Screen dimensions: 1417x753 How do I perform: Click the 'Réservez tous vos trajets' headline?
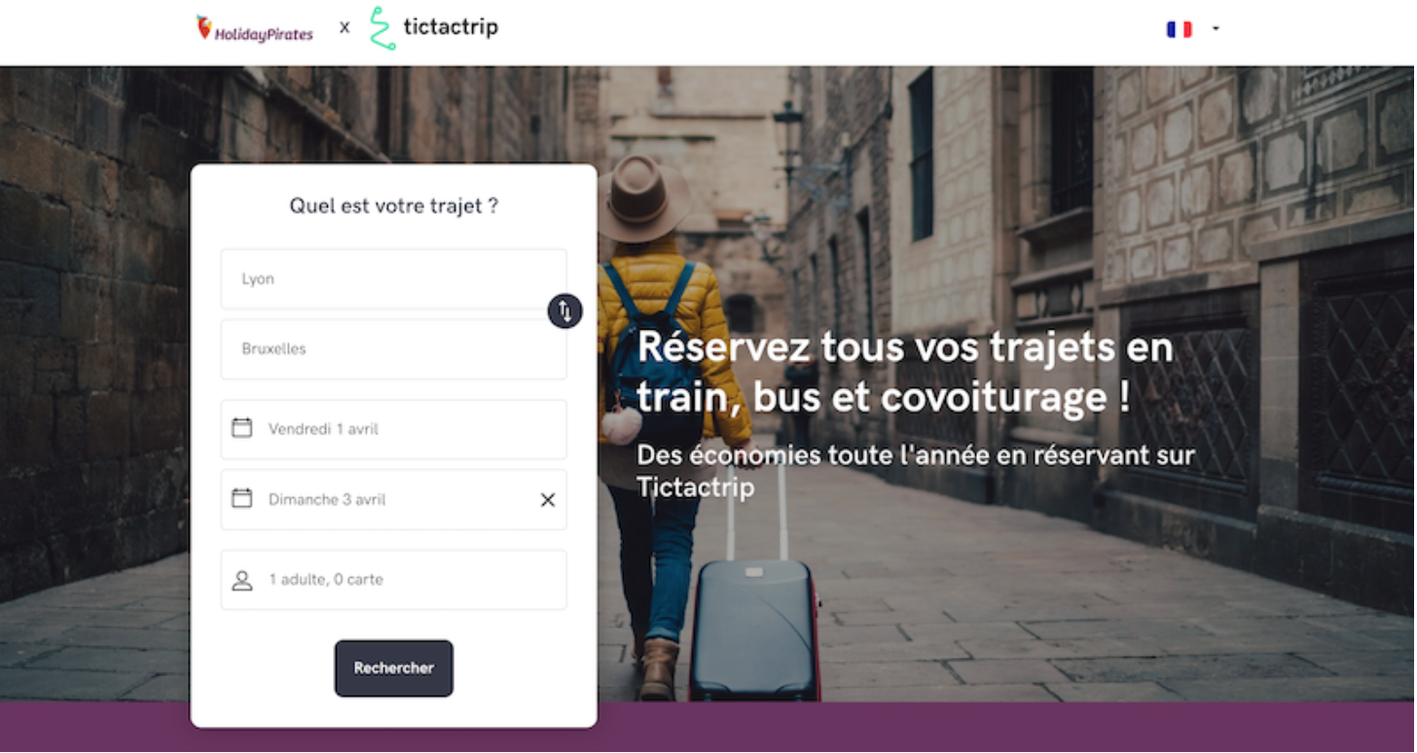click(905, 373)
